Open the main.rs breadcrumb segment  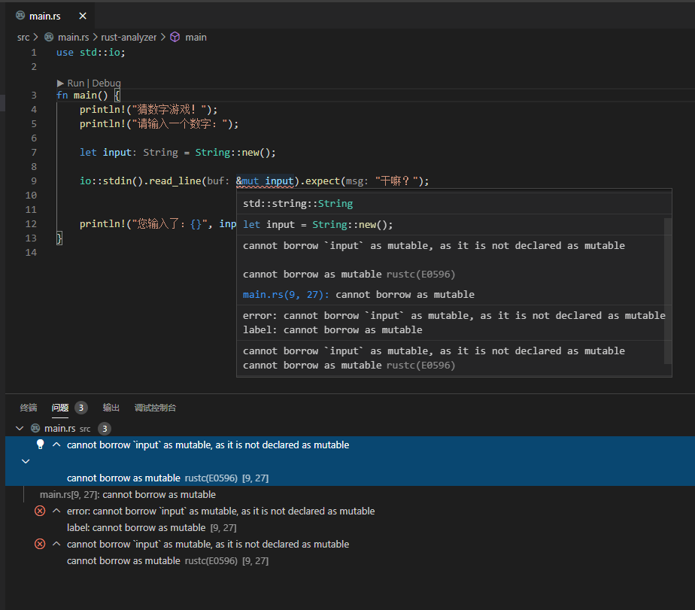click(73, 38)
